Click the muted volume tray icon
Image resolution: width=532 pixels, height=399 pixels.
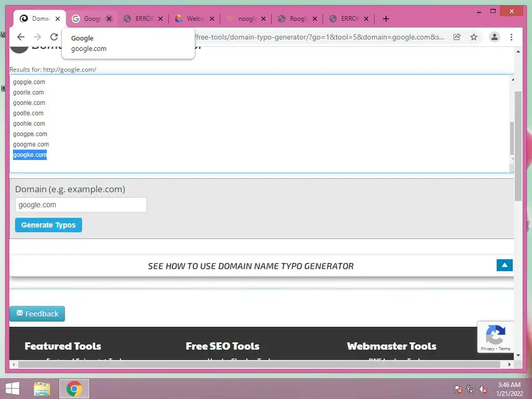[x=483, y=389]
